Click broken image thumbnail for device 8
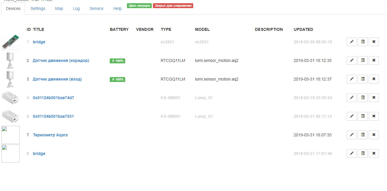The height and width of the screenshot is (191, 387). point(11,153)
